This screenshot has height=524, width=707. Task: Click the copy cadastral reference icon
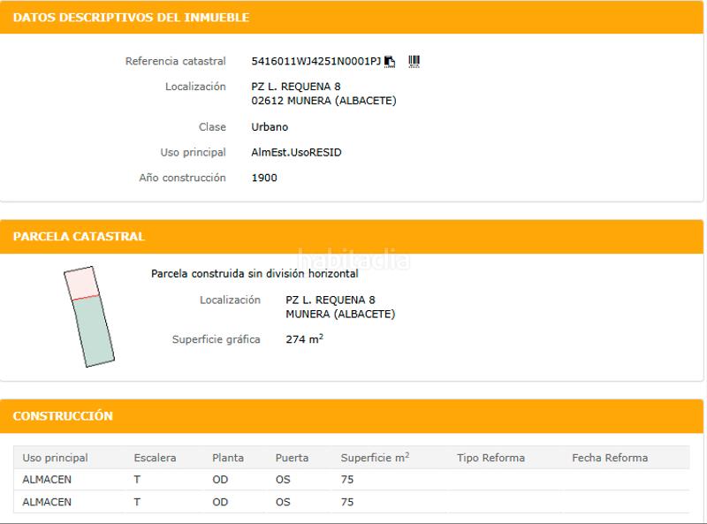[390, 62]
